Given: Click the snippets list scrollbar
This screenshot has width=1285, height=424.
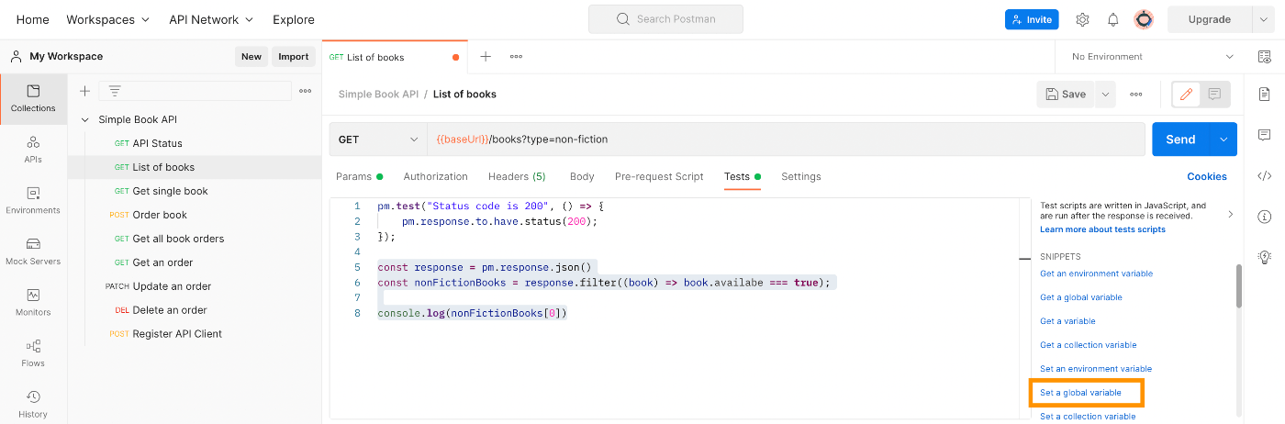Looking at the screenshot, I should pyautogui.click(x=1238, y=286).
